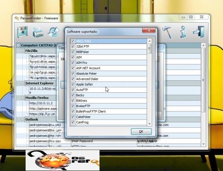
Task: Close the Software suportado dialog
Action: pos(149,30)
